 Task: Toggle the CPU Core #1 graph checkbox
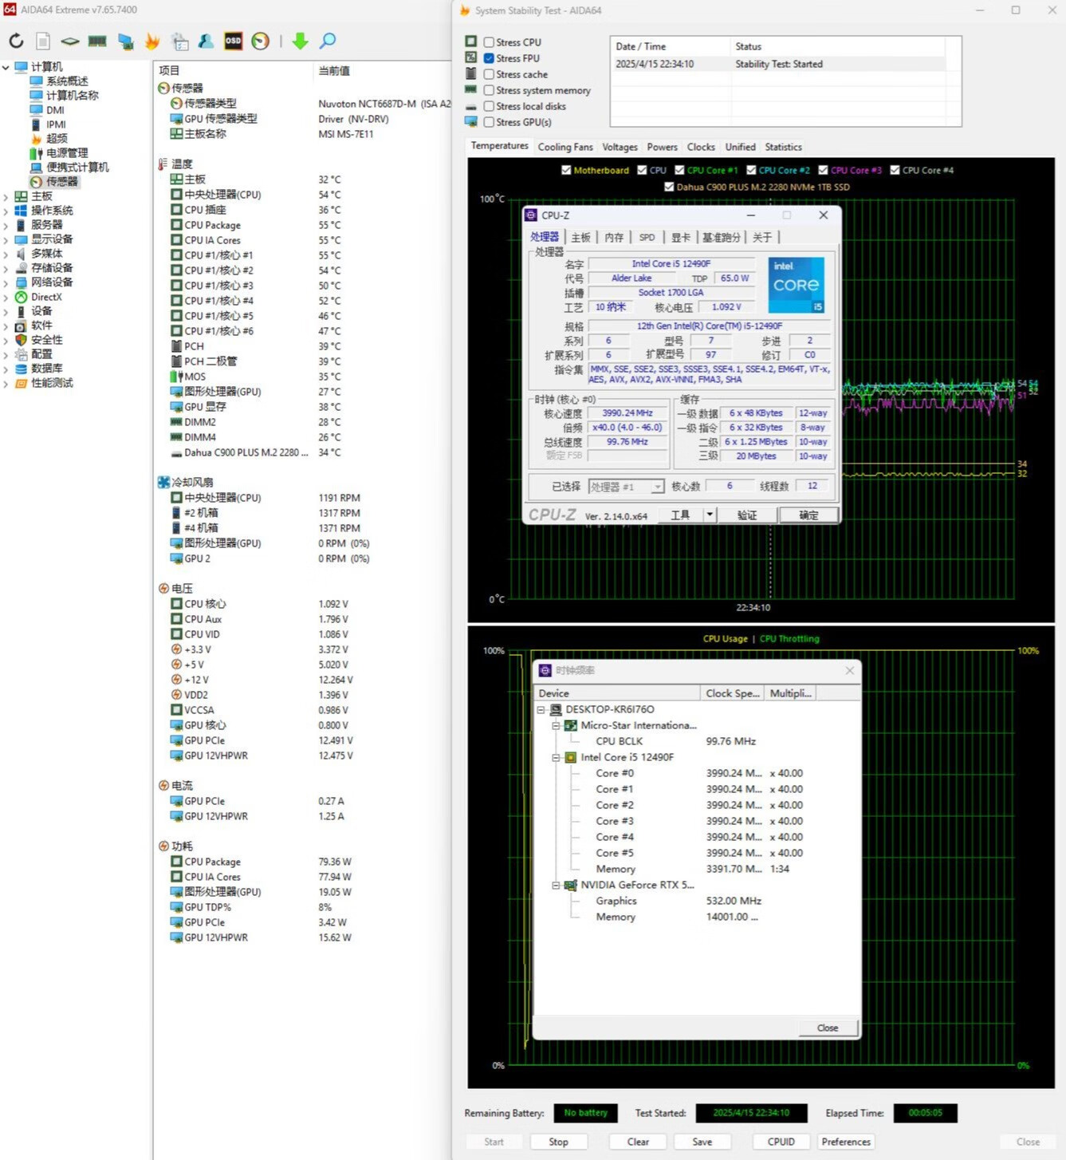pos(679,170)
